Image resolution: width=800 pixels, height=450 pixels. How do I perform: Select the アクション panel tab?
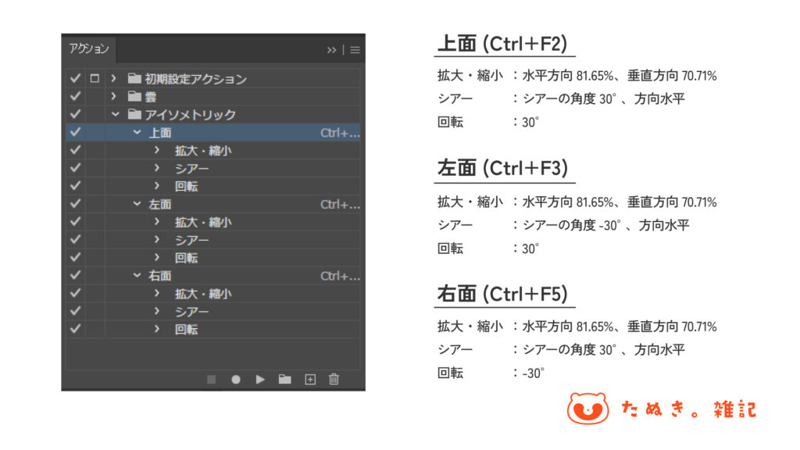pyautogui.click(x=89, y=49)
